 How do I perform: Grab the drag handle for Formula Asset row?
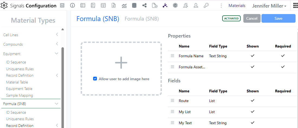click(172, 67)
